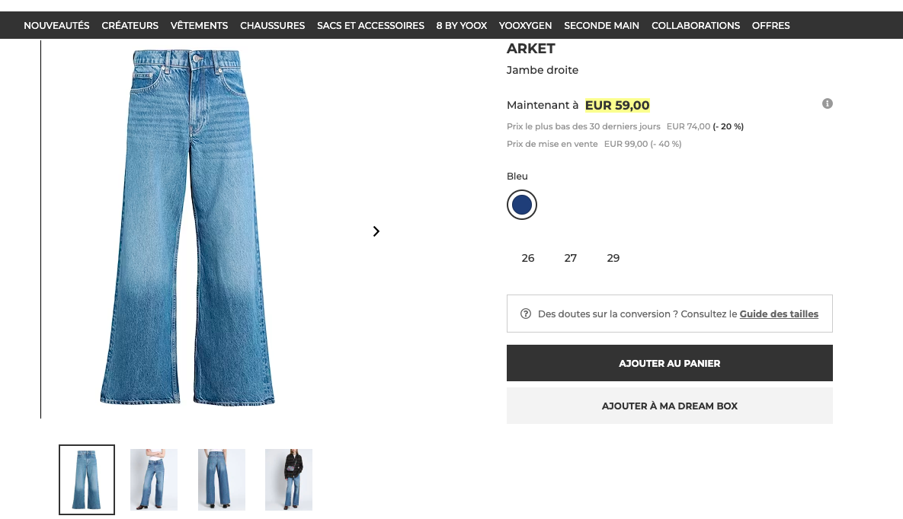Open the Vêtements menu
Viewport: 903px width, 519px height.
tap(199, 25)
